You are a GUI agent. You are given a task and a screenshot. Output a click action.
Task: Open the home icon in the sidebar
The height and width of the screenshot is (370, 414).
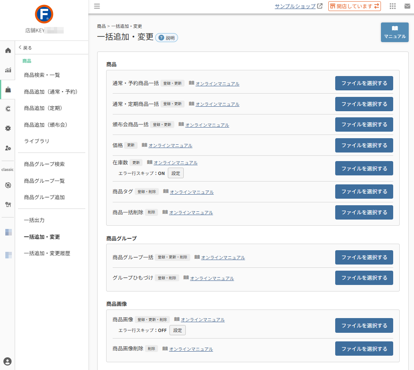tap(8, 50)
